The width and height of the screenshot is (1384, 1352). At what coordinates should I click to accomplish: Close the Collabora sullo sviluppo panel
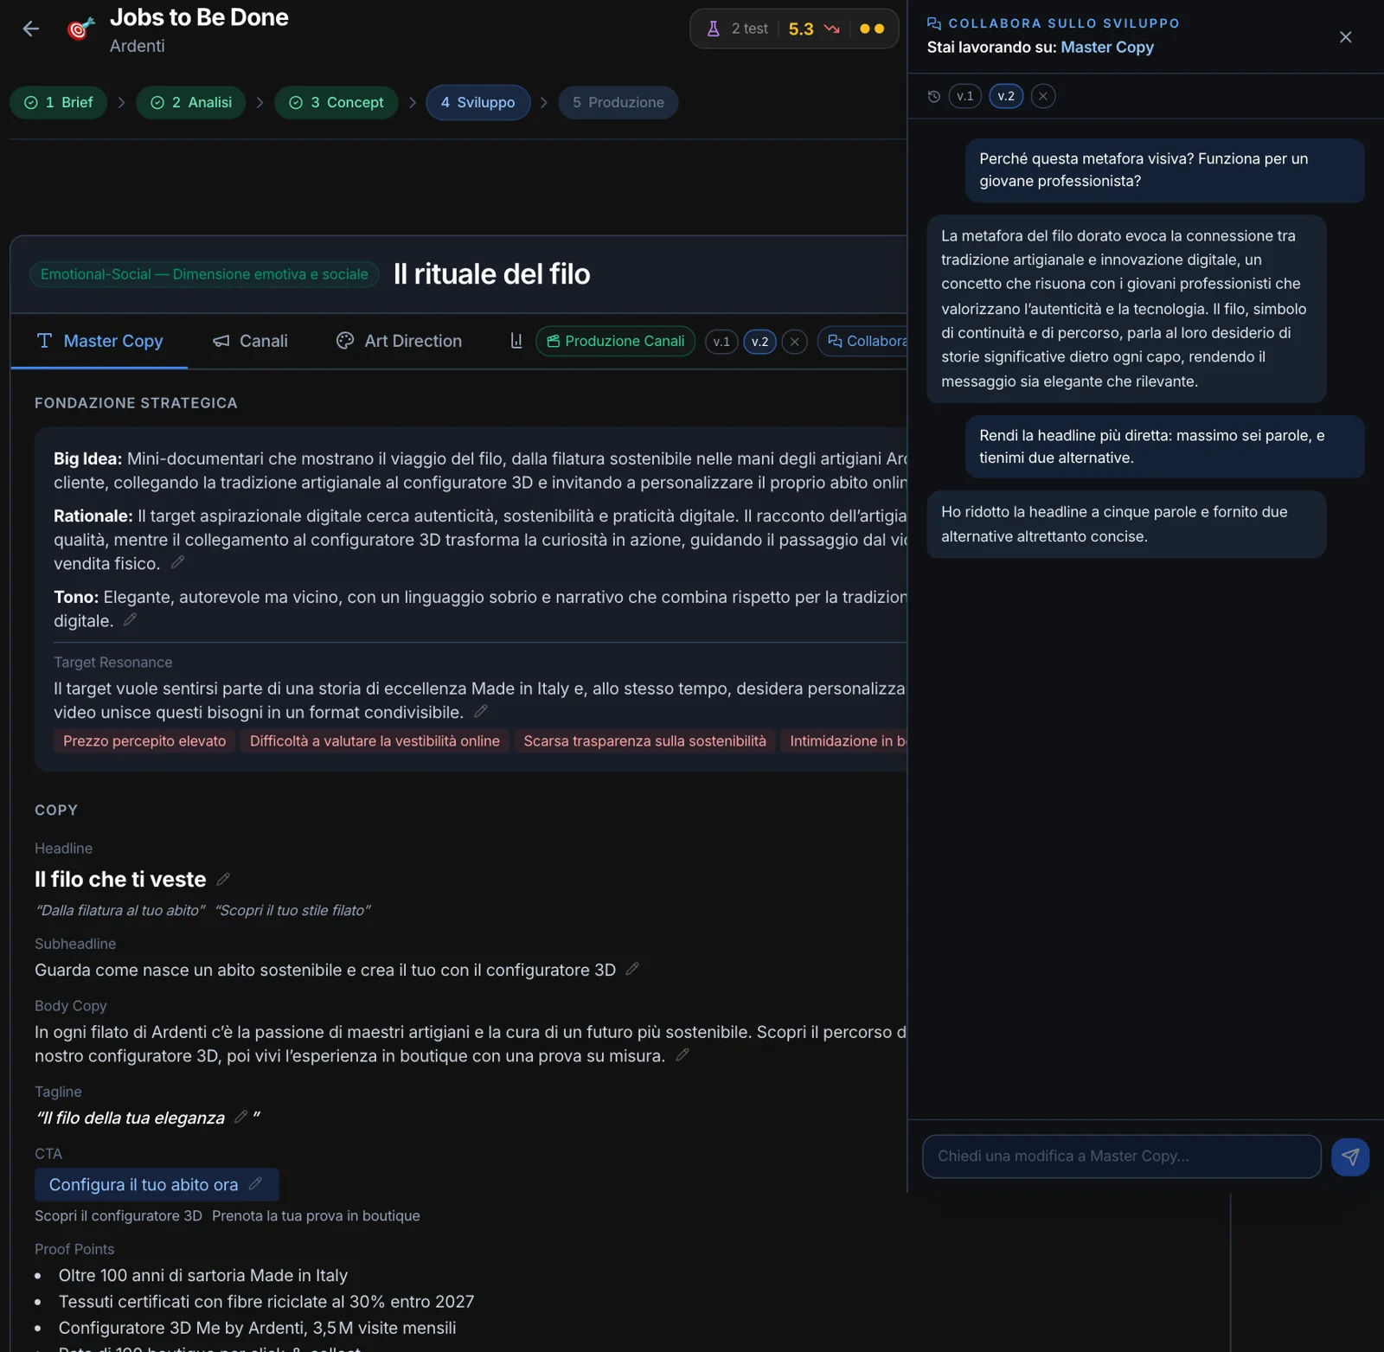click(1346, 37)
